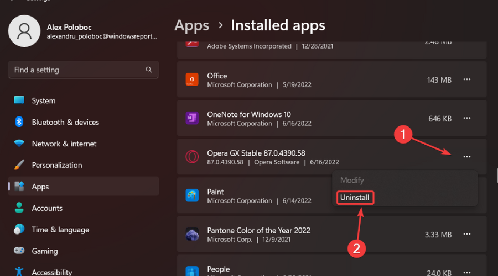Open the System settings page
Viewport: 498px width, 276px height.
point(43,101)
